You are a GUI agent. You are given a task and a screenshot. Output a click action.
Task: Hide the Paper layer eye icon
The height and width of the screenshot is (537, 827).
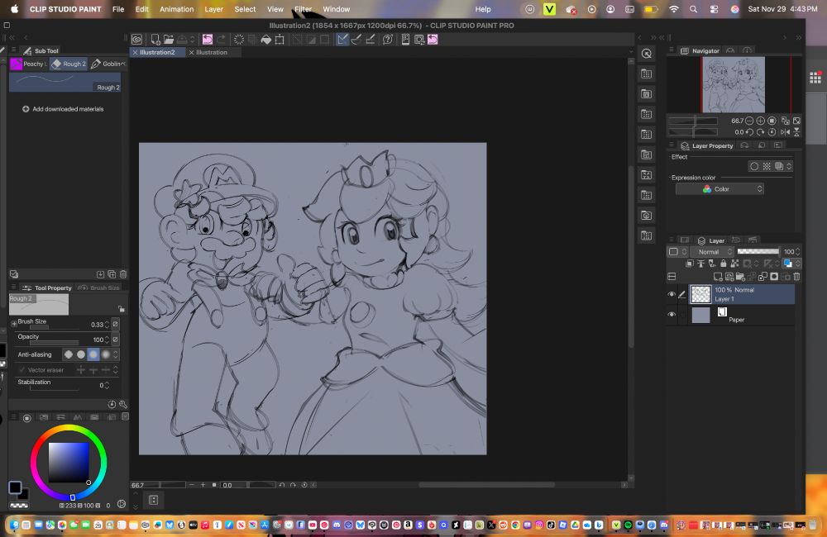[x=672, y=315]
